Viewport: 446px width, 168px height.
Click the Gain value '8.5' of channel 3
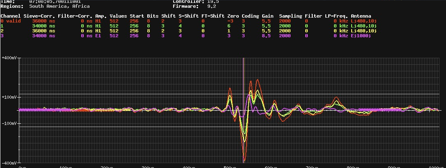266,36
